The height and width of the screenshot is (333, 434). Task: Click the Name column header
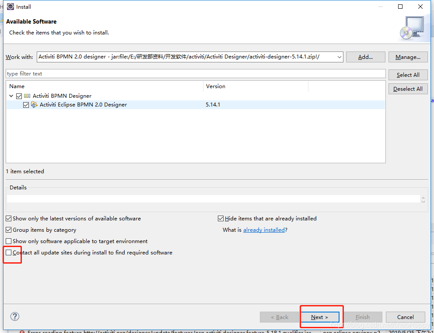pos(105,86)
